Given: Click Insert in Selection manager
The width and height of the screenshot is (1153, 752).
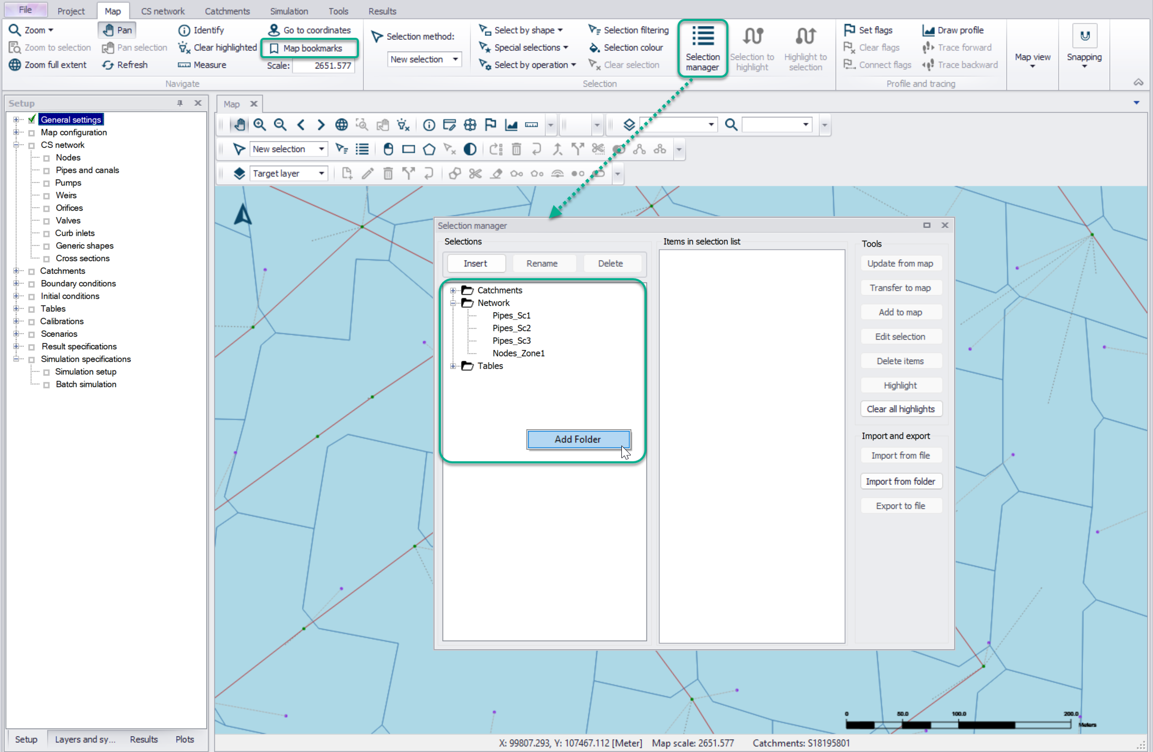Looking at the screenshot, I should pyautogui.click(x=475, y=263).
